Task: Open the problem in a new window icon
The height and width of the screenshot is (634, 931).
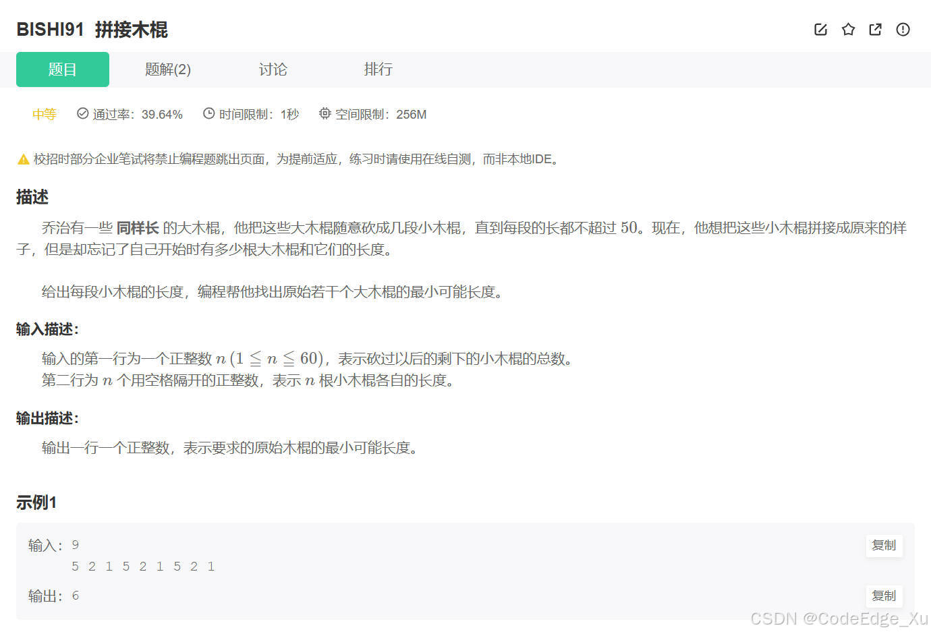Action: click(875, 30)
